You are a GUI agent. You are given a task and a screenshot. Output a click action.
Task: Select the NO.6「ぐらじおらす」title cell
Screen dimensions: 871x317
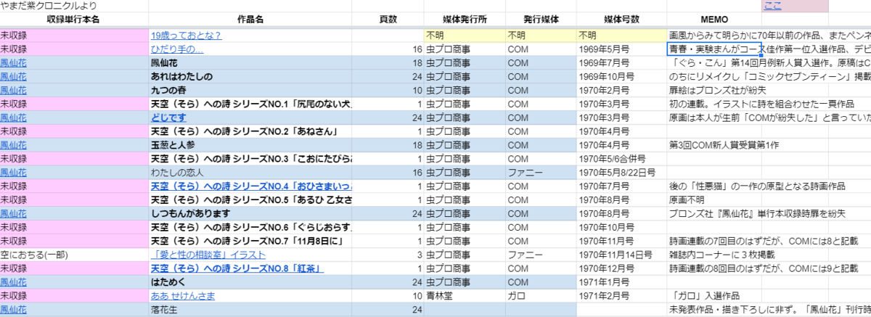(x=250, y=227)
